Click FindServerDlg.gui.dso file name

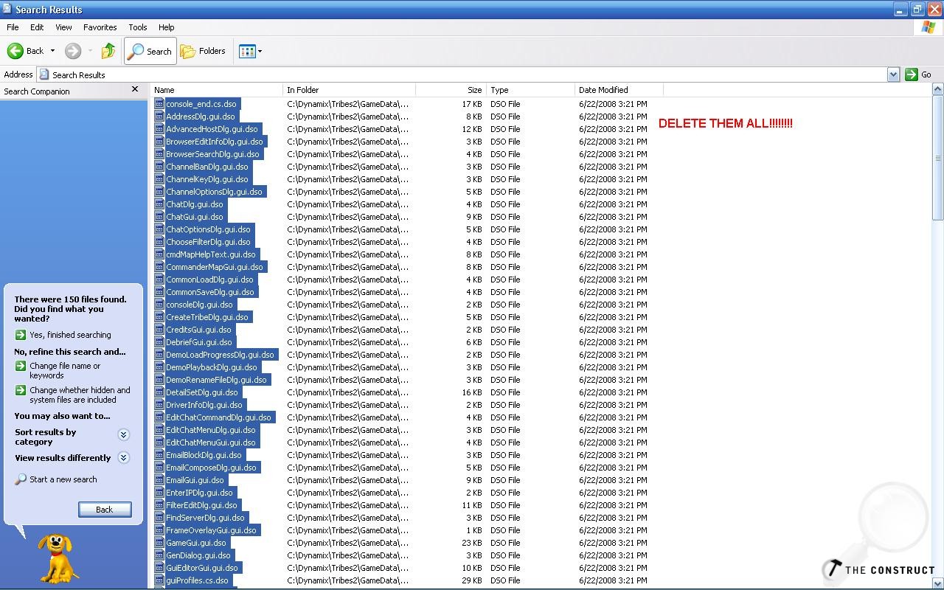(x=205, y=518)
